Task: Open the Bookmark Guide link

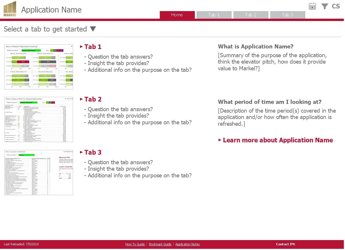Action: click(160, 244)
